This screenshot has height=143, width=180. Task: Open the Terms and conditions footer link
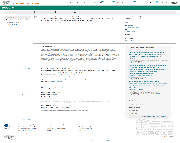[x=27, y=137]
